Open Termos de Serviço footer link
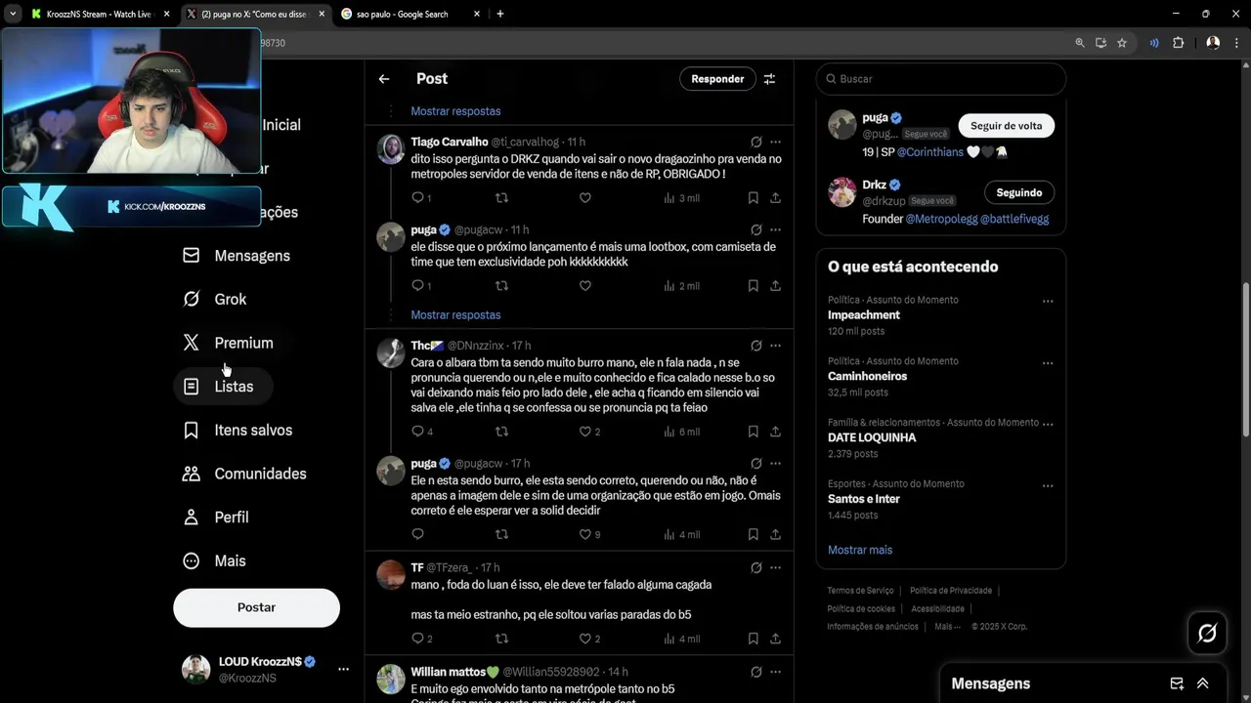This screenshot has height=703, width=1251. [x=860, y=591]
